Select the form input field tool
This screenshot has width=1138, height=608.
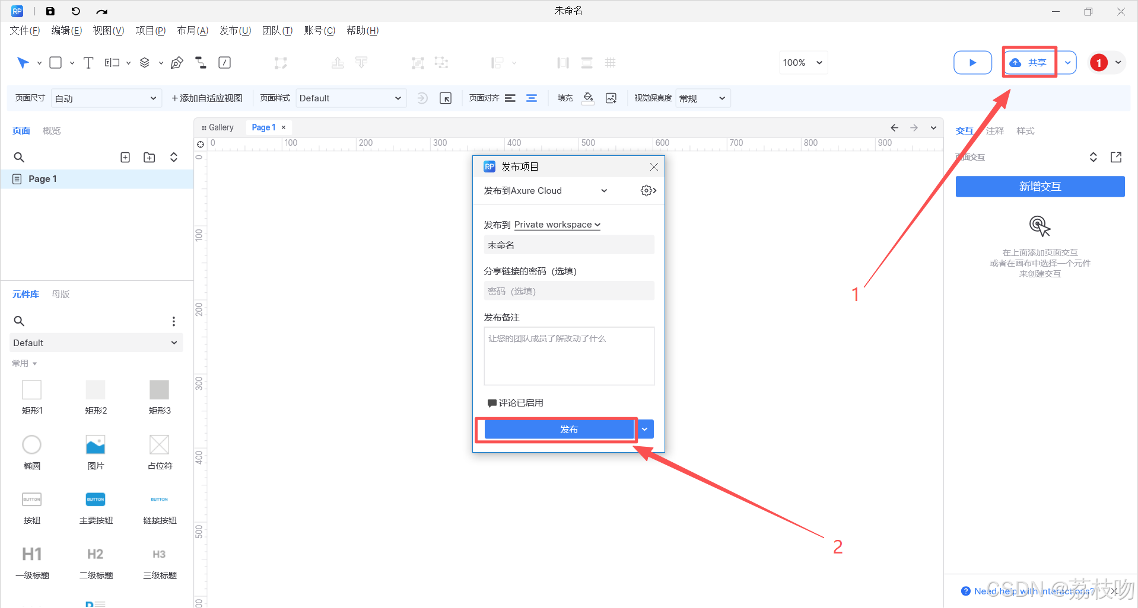112,63
